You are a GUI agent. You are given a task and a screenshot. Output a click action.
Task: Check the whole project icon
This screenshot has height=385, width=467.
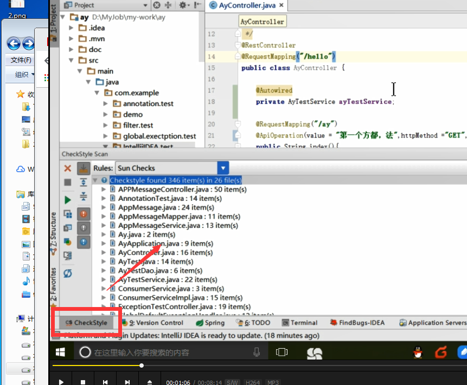pos(68,228)
